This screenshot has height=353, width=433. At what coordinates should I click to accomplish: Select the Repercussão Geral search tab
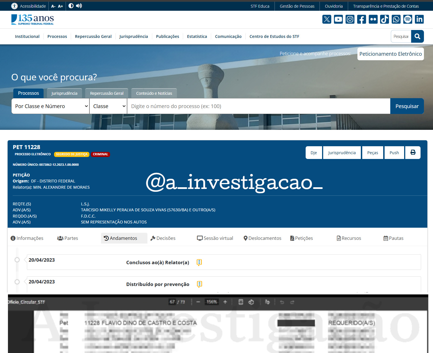tap(107, 93)
